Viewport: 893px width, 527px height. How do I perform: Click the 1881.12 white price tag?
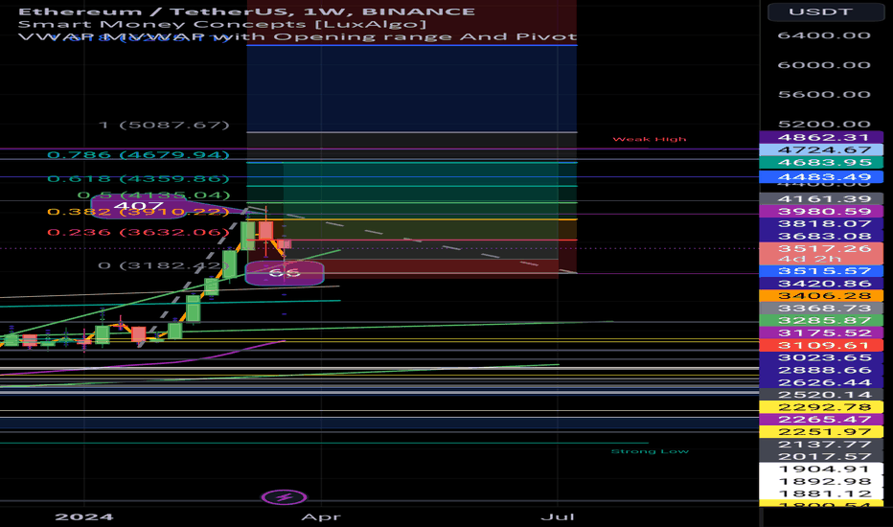(822, 494)
